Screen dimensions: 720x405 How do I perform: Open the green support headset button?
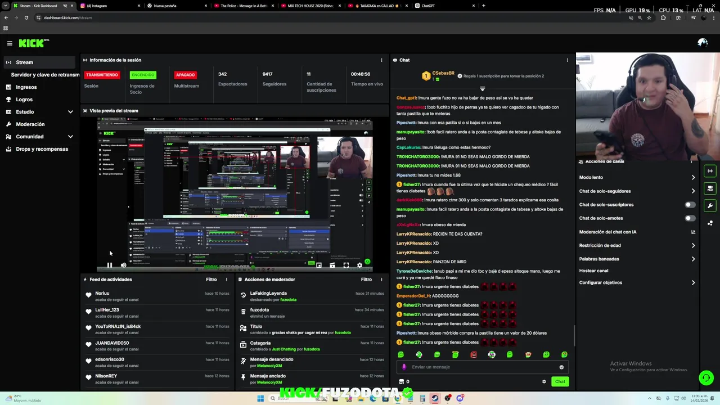point(706,378)
